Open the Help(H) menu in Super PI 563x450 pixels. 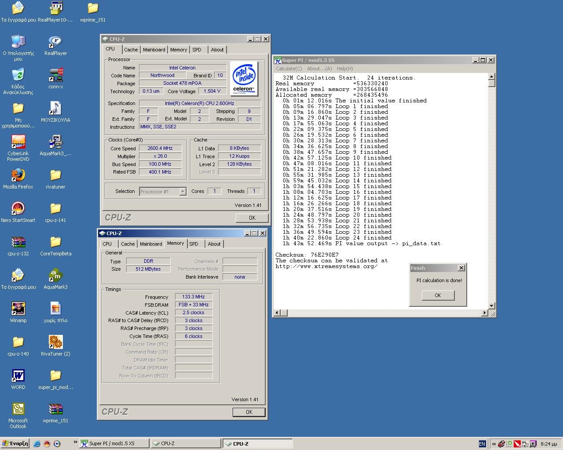(x=345, y=69)
